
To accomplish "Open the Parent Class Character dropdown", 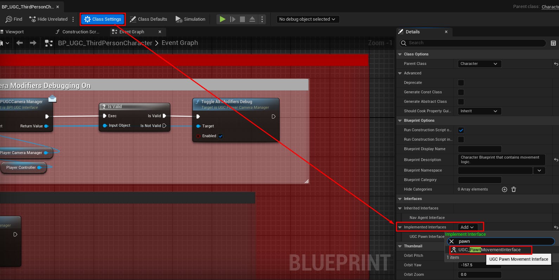I will pyautogui.click(x=479, y=64).
